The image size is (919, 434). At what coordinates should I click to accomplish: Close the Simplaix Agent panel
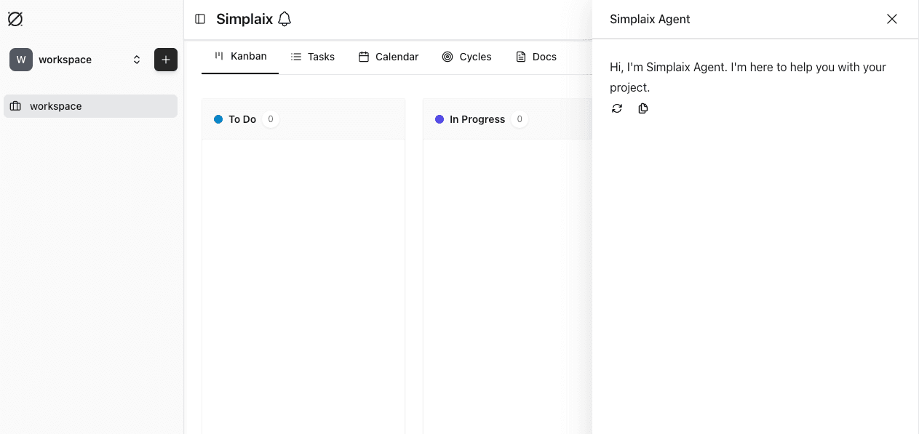pos(892,19)
